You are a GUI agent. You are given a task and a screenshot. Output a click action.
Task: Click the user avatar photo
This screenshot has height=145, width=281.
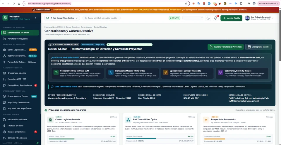pos(248,18)
